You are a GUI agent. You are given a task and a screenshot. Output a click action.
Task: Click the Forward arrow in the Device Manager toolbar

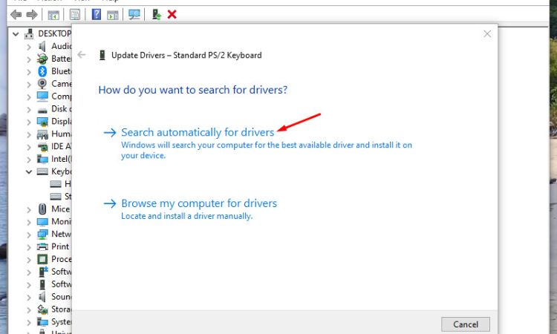tap(32, 15)
